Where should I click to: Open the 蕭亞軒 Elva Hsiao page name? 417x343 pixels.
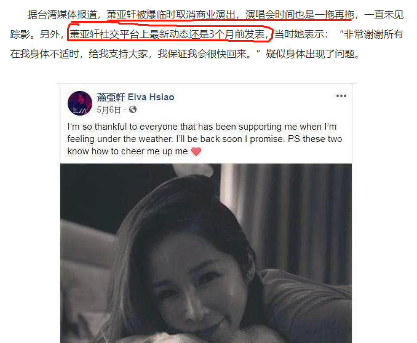(135, 97)
